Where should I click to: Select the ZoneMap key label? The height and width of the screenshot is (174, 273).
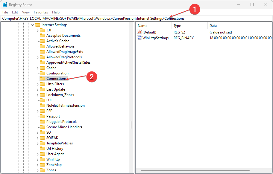(54, 165)
